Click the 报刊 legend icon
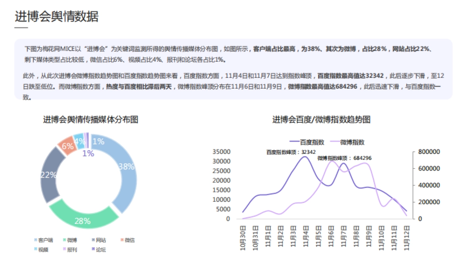 [64, 249]
